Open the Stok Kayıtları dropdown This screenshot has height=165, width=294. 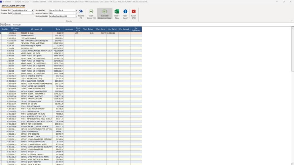[x=76, y=11]
